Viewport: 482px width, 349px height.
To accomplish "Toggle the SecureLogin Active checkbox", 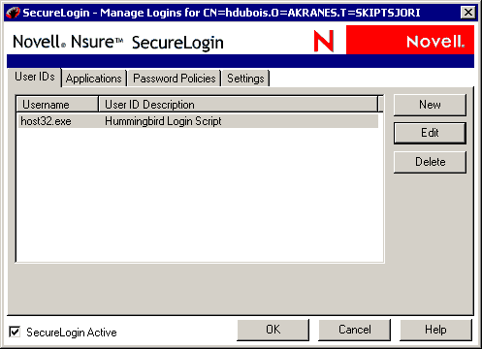I will pos(15,332).
